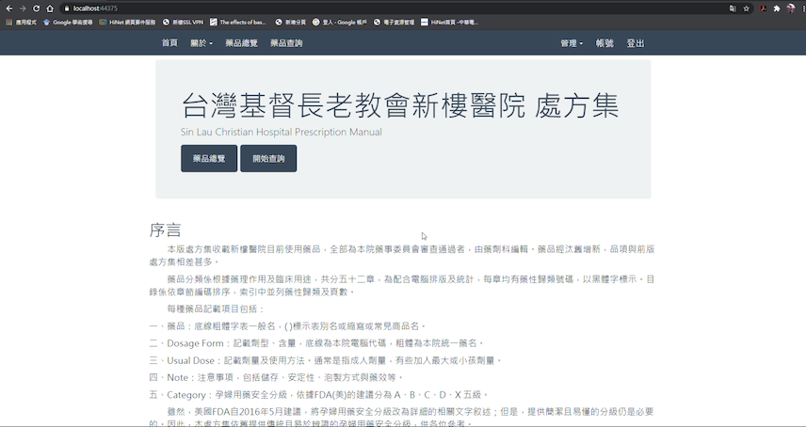Reload the page with the refresh icon

pyautogui.click(x=36, y=8)
